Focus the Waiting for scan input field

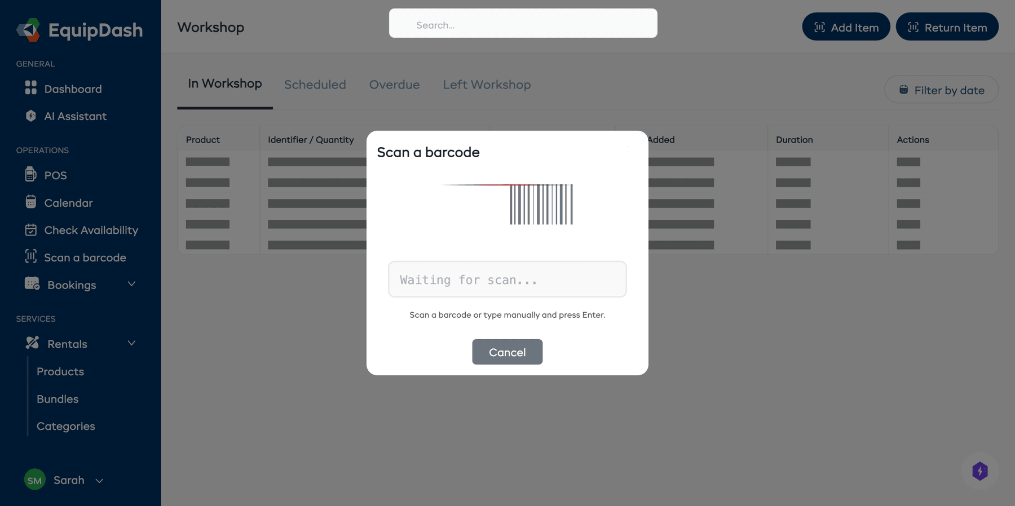(x=507, y=279)
